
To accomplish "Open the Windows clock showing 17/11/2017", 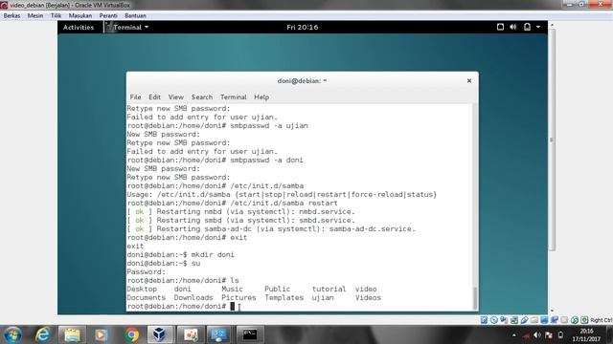I will click(x=586, y=335).
